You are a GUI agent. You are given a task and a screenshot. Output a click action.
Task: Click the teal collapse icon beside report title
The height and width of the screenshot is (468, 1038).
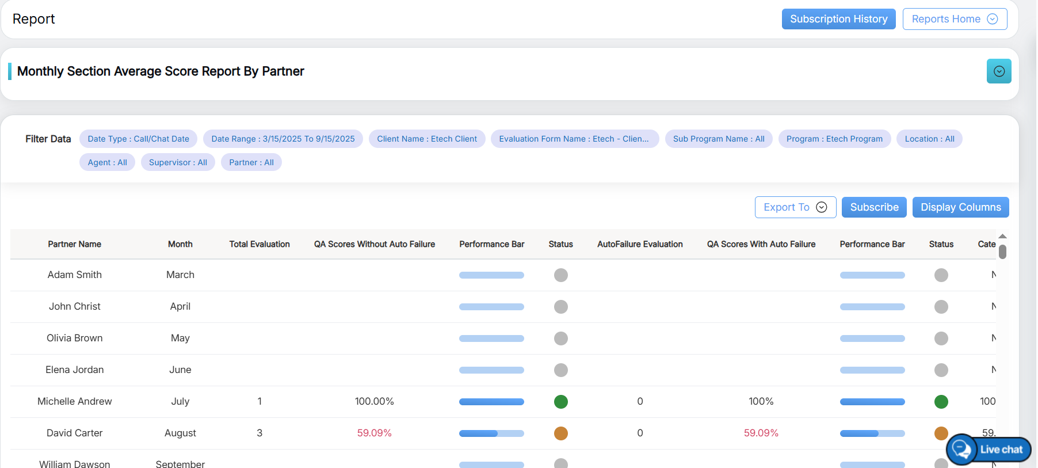pos(999,71)
